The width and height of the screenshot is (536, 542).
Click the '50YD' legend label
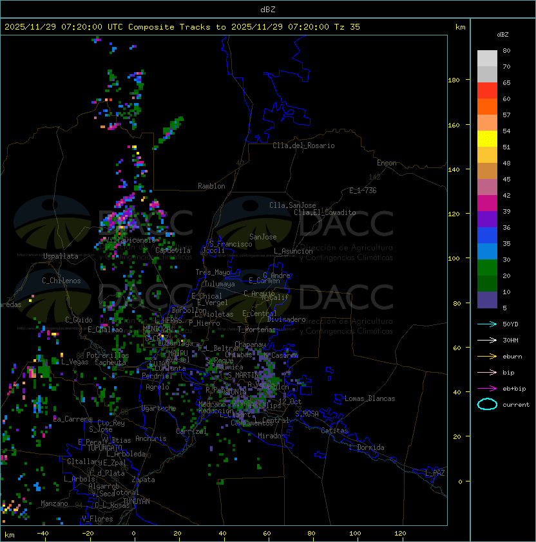[510, 324]
